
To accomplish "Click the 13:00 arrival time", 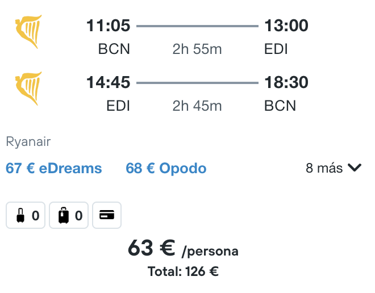I will click(286, 26).
